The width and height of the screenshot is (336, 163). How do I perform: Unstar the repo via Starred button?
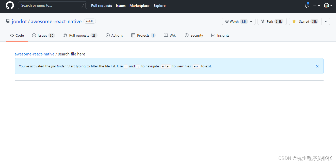(305, 21)
